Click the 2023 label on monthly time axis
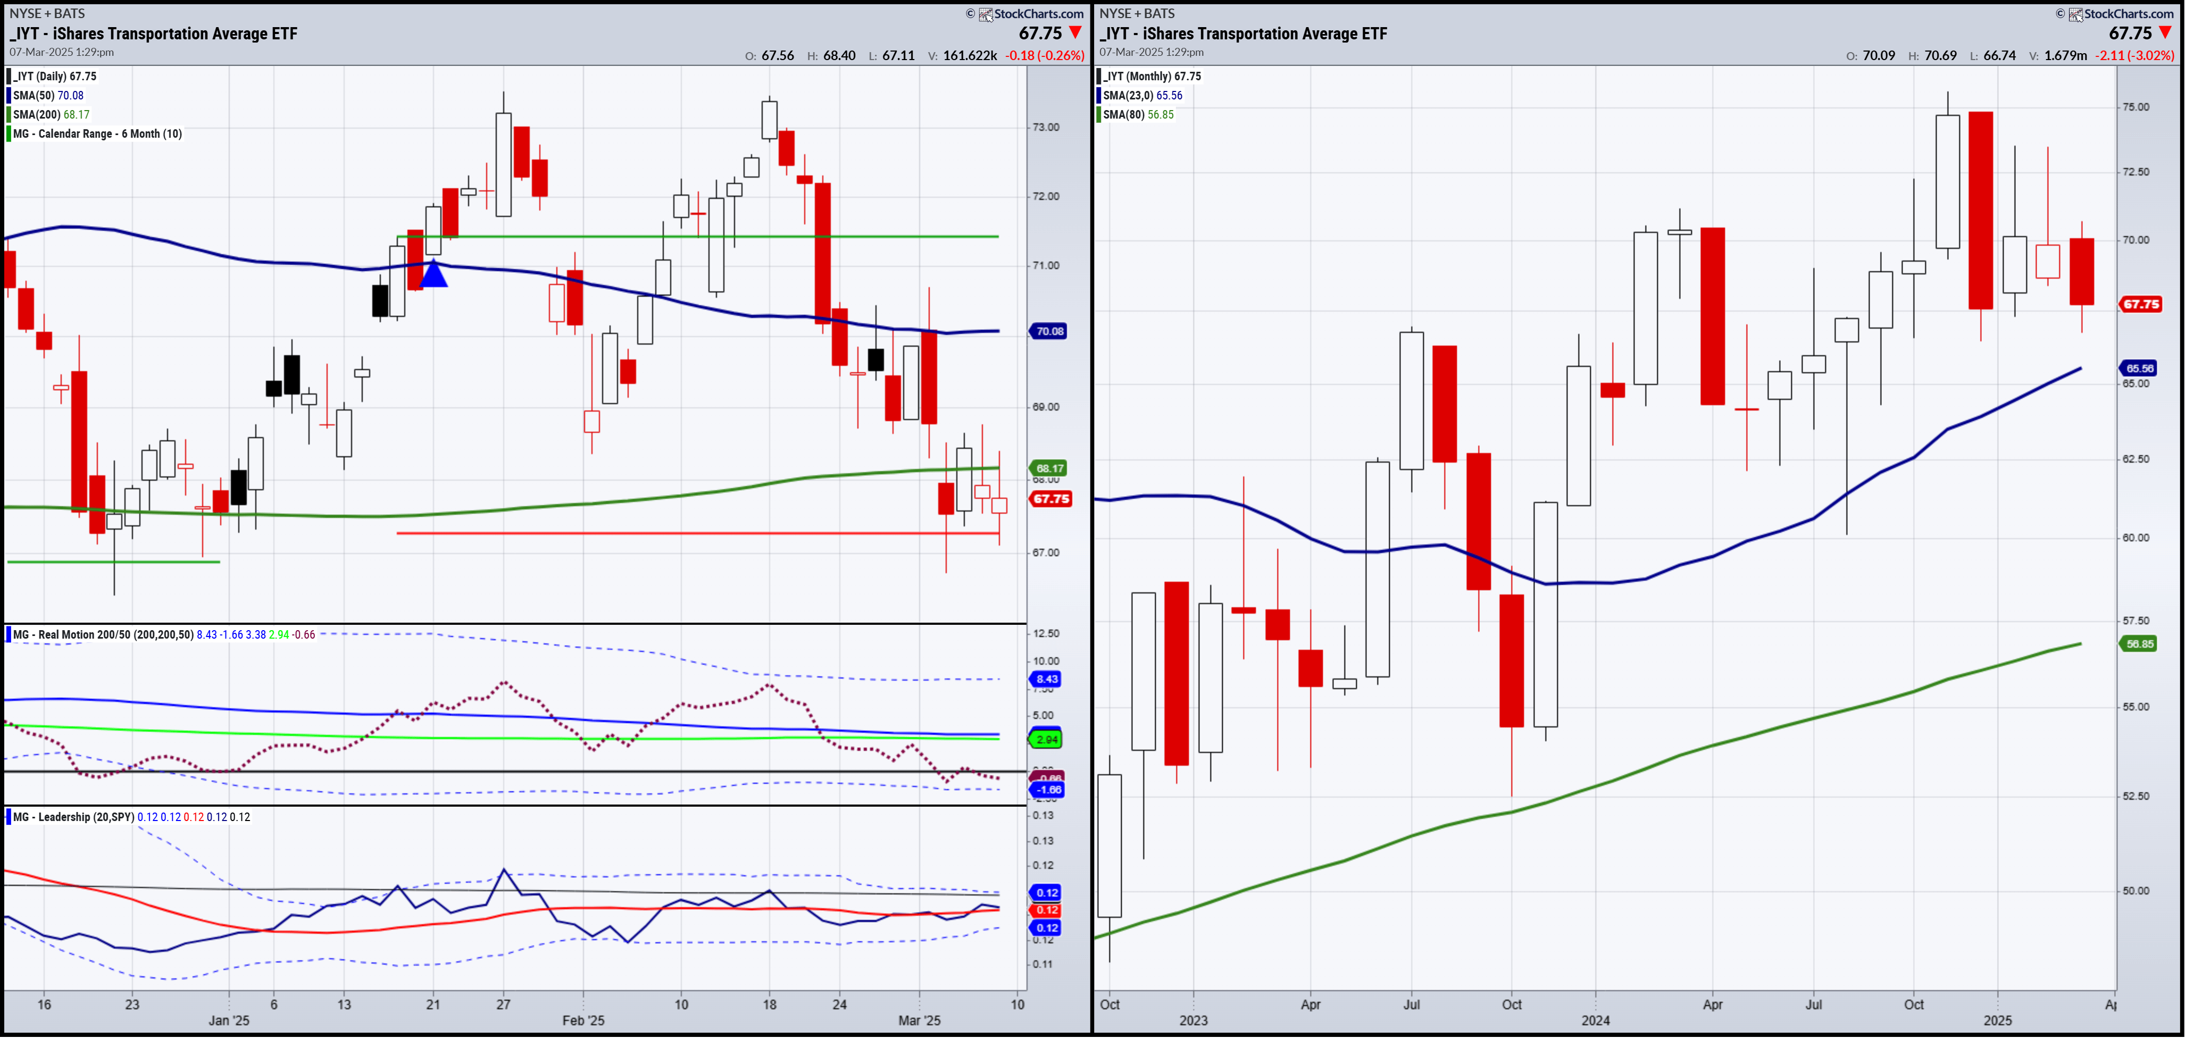 1194,1020
